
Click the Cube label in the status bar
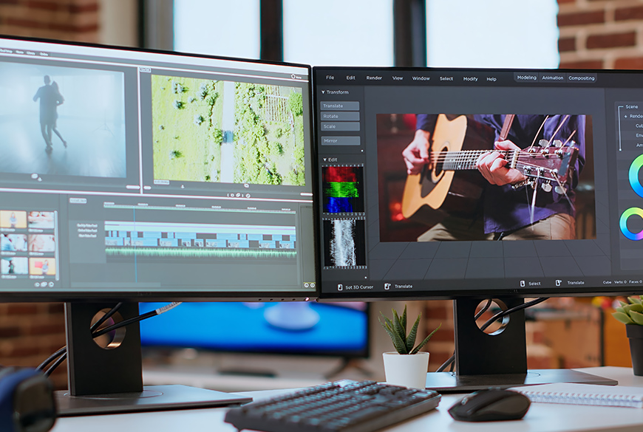tap(607, 282)
